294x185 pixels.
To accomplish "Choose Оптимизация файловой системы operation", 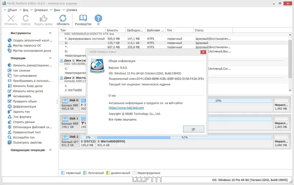I will tap(30, 127).
